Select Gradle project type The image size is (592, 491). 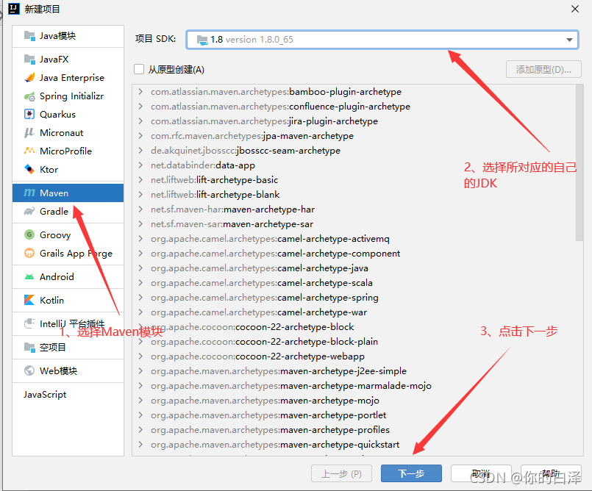pyautogui.click(x=68, y=212)
